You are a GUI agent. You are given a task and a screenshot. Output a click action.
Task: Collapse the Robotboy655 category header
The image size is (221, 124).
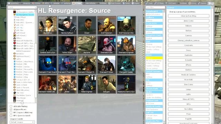point(154,11)
